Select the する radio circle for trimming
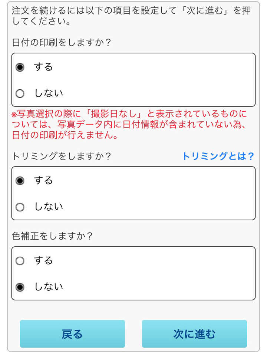The image size is (267, 352). tap(20, 181)
